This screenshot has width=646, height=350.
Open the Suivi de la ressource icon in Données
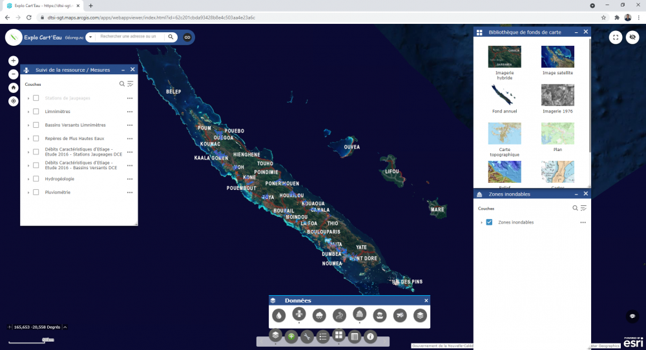coord(299,314)
